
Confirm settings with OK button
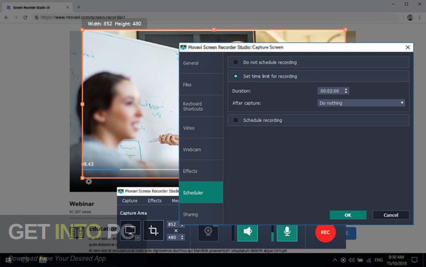click(x=348, y=215)
